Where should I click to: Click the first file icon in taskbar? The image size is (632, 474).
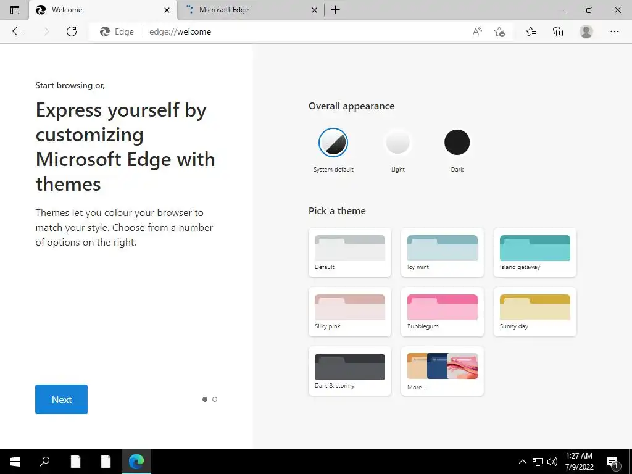click(75, 462)
